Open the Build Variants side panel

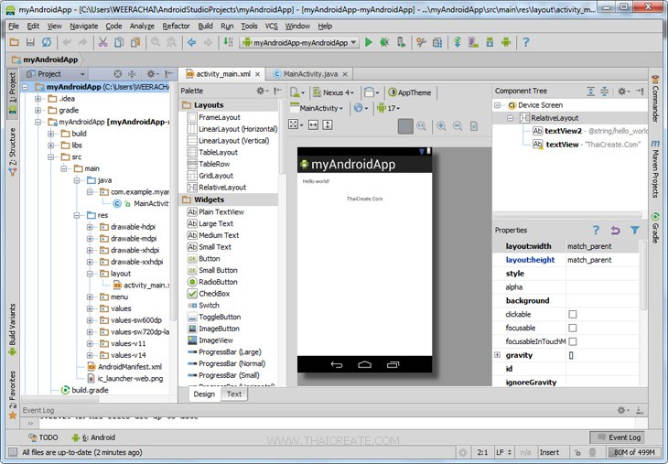[13, 329]
